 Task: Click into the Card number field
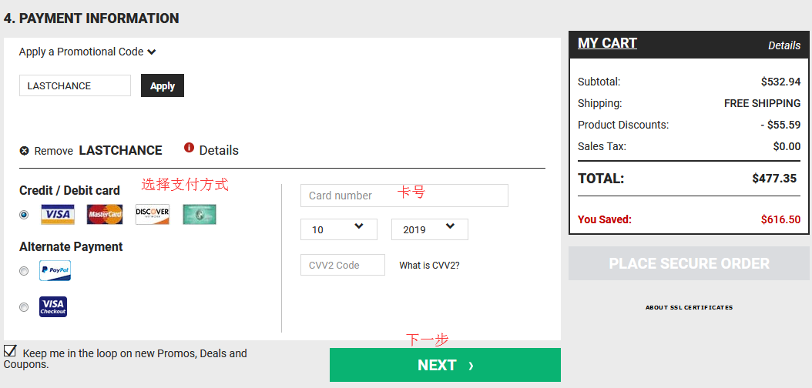(x=404, y=196)
